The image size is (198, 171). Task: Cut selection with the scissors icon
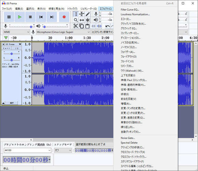tap(76, 26)
